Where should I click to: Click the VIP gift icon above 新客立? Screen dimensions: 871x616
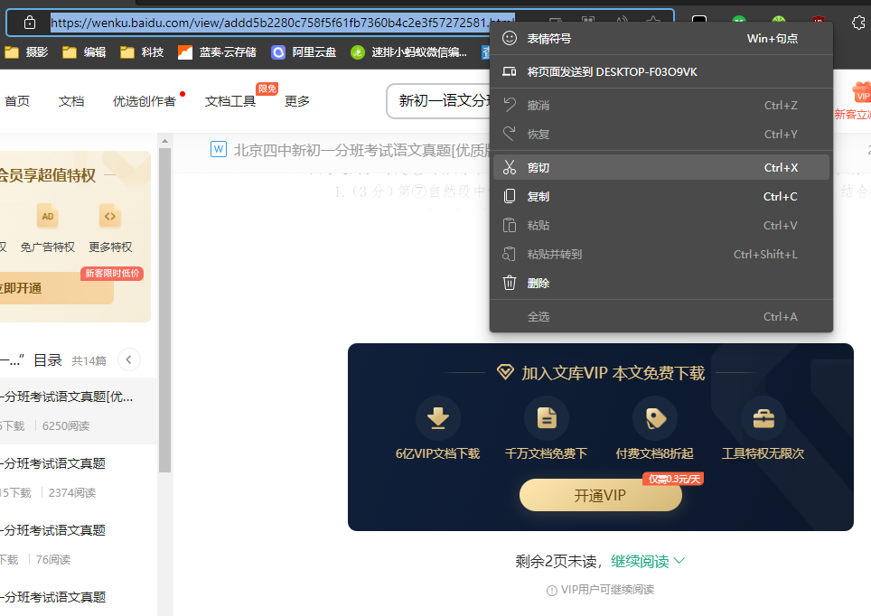[x=862, y=93]
